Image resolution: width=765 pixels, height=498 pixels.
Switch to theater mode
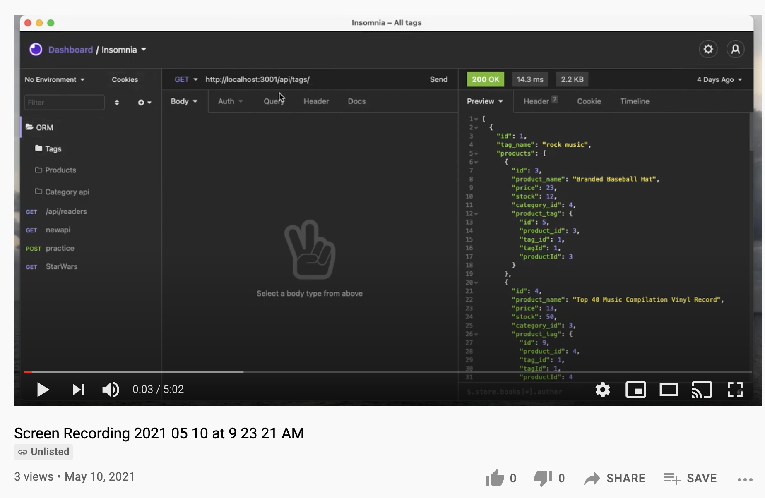point(669,390)
